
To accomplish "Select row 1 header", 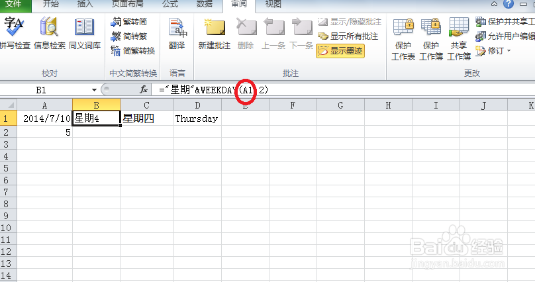I will (9, 118).
